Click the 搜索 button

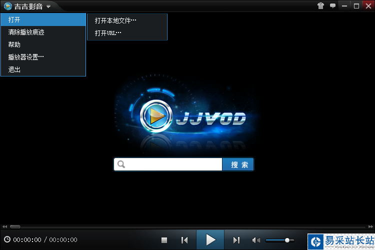(x=238, y=164)
